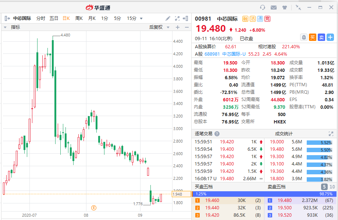This screenshot has height=220, width=338.
Task: Click the 卖盘五档 ask header
Action: tap(277, 187)
